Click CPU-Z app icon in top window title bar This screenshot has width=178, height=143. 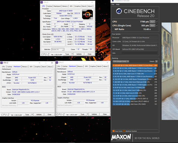point(42,2)
